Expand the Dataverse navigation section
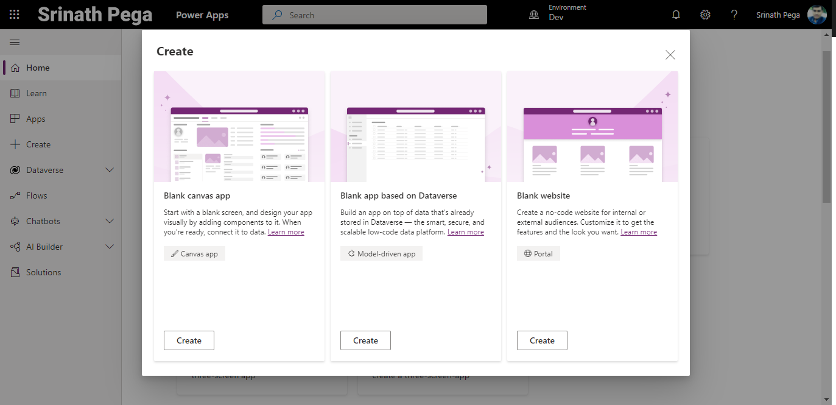Screen dimensions: 836x405 [110, 170]
